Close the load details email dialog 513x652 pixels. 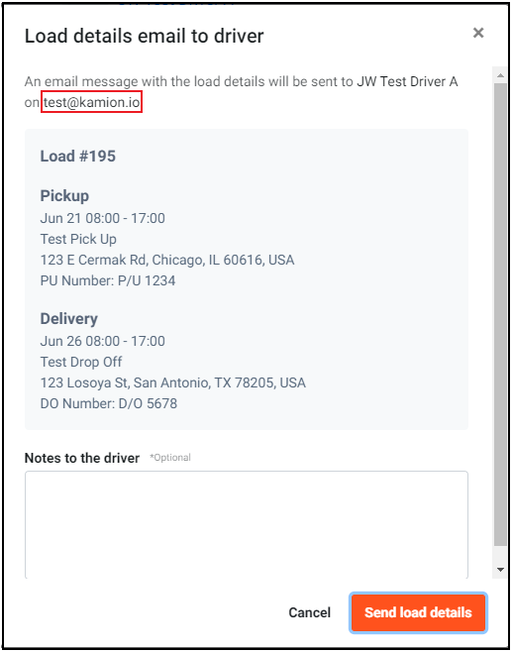pyautogui.click(x=478, y=33)
